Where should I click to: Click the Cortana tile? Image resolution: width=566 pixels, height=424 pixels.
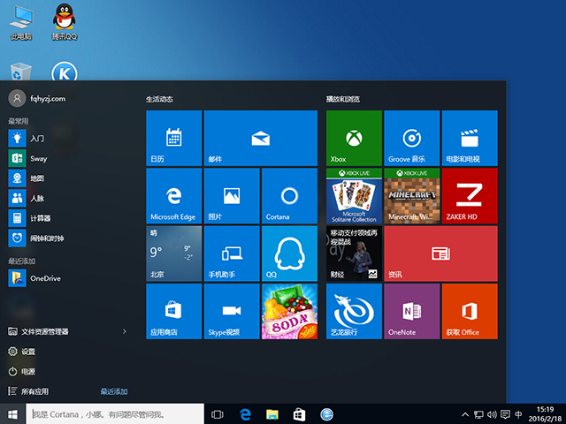(288, 195)
